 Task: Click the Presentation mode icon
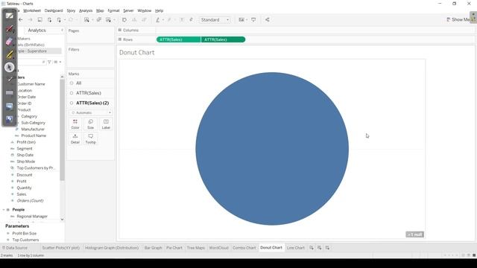253,20
